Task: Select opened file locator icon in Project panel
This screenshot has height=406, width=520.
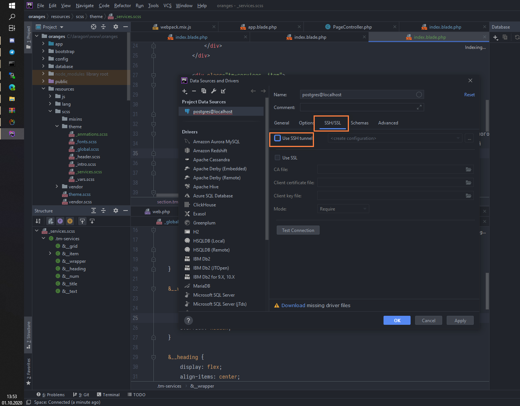Action: 94,27
